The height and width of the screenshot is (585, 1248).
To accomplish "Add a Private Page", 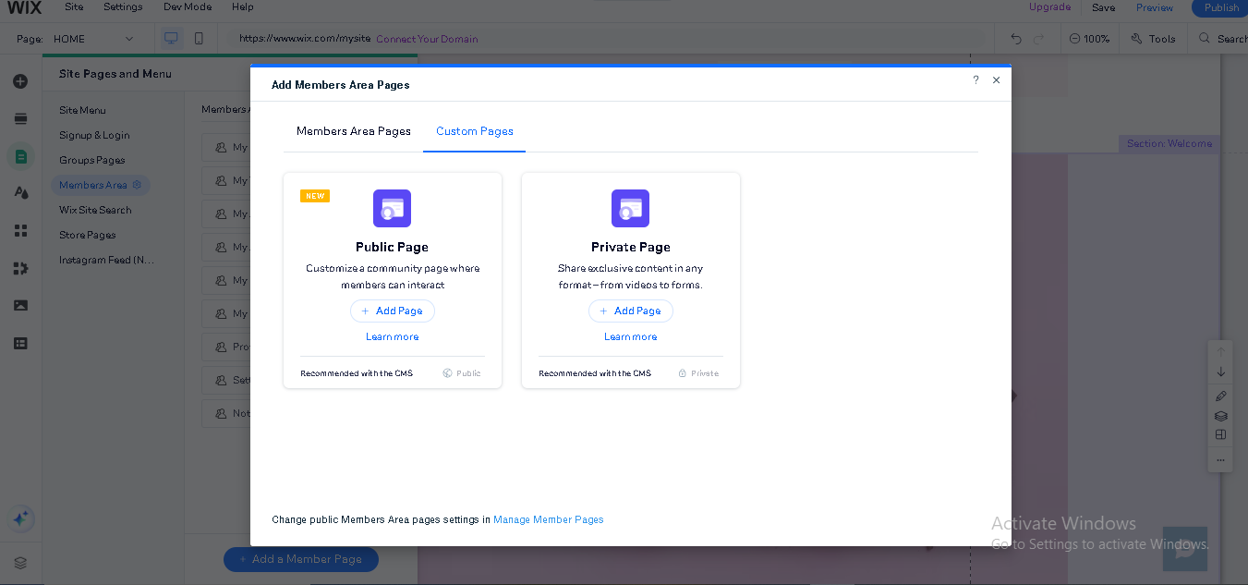I will tap(630, 311).
